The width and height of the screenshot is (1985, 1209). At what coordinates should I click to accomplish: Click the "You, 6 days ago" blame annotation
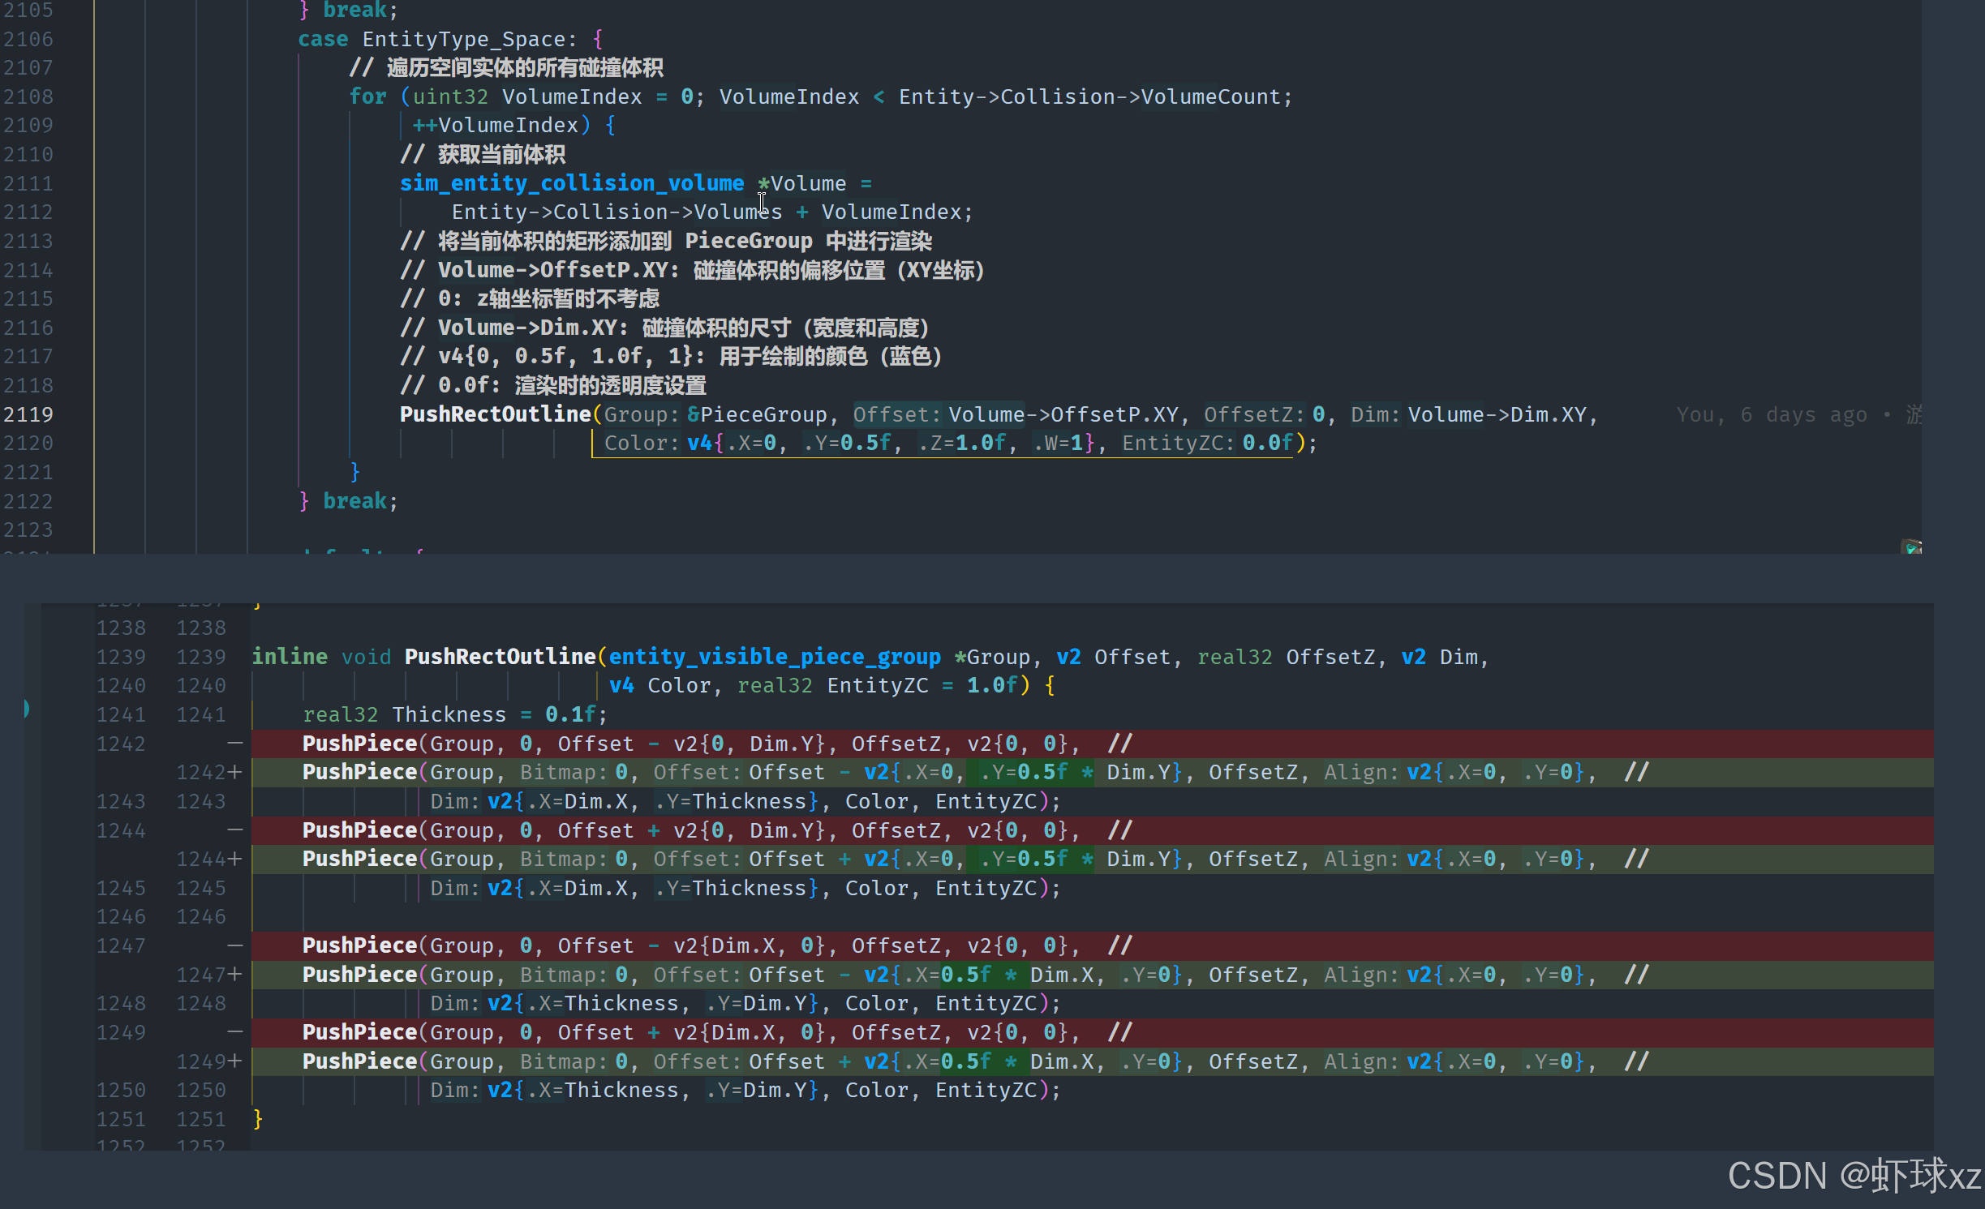pyautogui.click(x=1772, y=414)
